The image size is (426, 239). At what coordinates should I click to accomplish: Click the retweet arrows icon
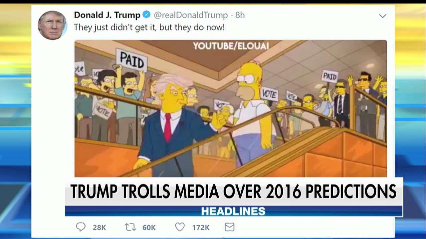point(130,227)
